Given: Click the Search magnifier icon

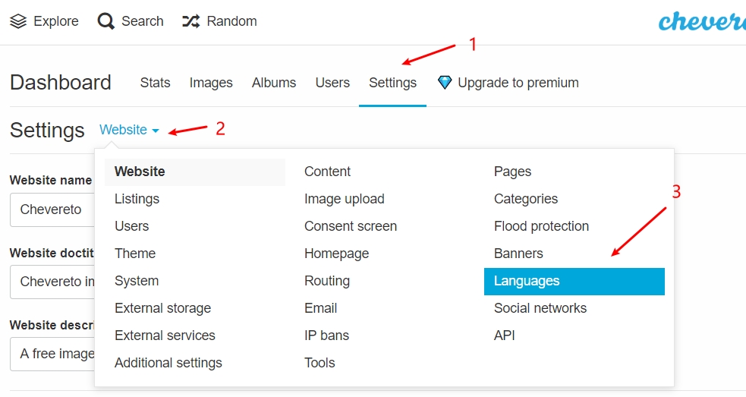Looking at the screenshot, I should (x=105, y=21).
